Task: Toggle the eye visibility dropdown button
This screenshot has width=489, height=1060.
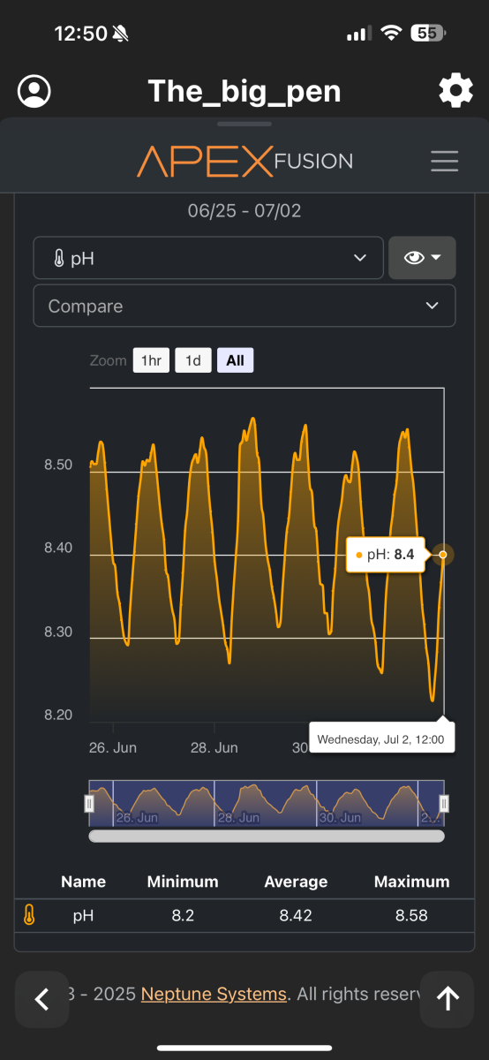Action: click(x=422, y=258)
